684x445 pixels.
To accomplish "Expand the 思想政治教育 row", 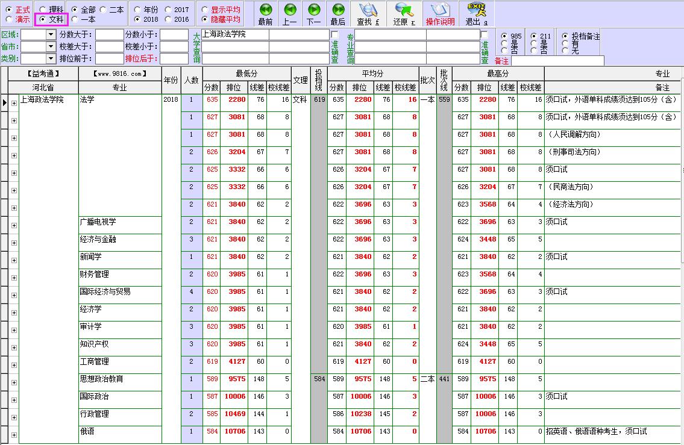I will tap(14, 382).
